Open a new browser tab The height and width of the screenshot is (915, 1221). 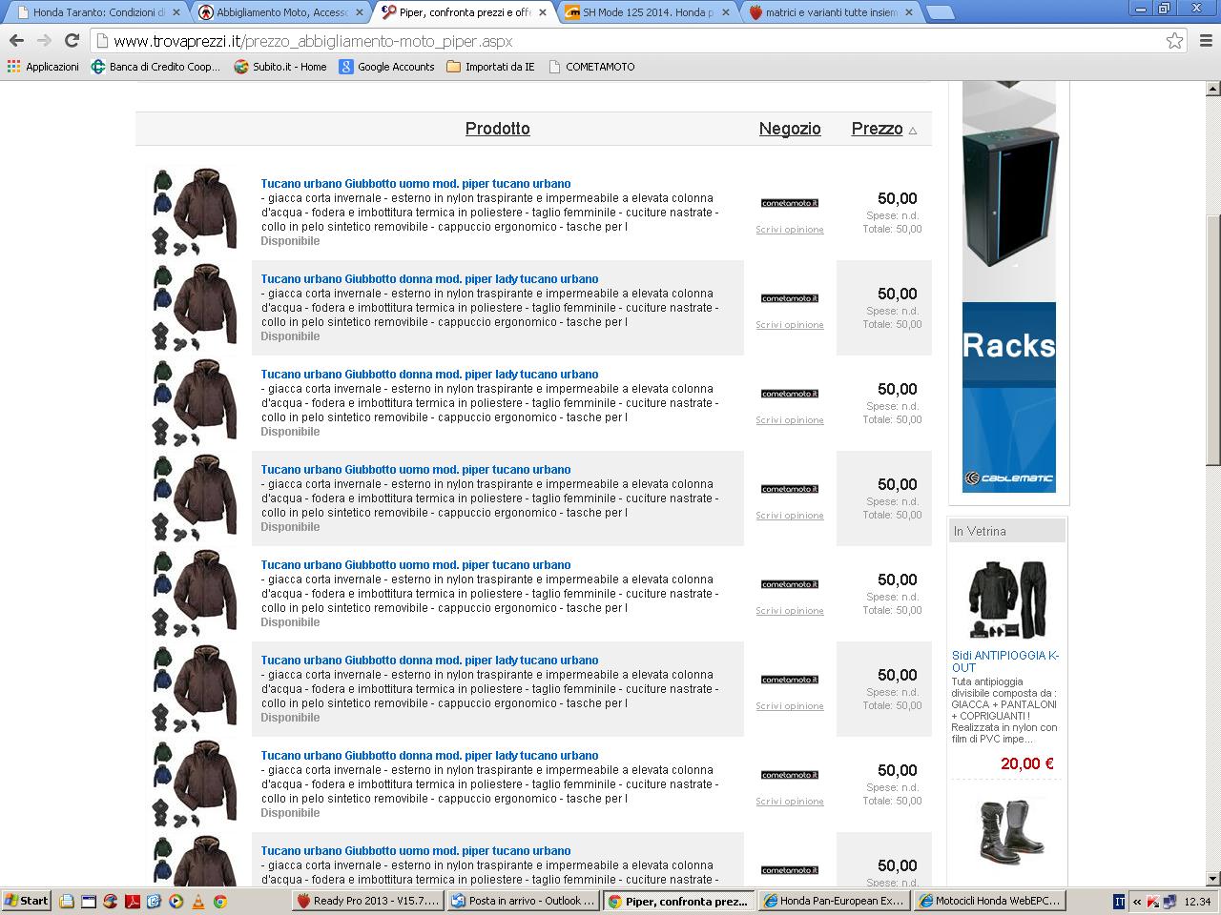[x=940, y=12]
